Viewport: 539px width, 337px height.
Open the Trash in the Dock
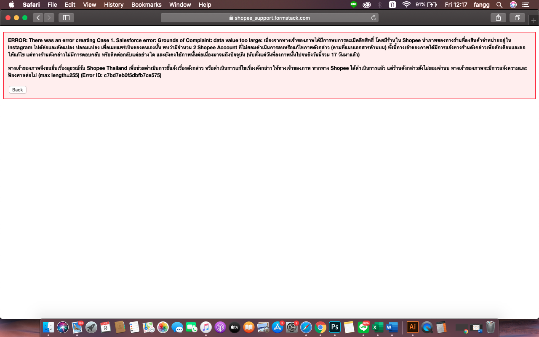click(491, 327)
